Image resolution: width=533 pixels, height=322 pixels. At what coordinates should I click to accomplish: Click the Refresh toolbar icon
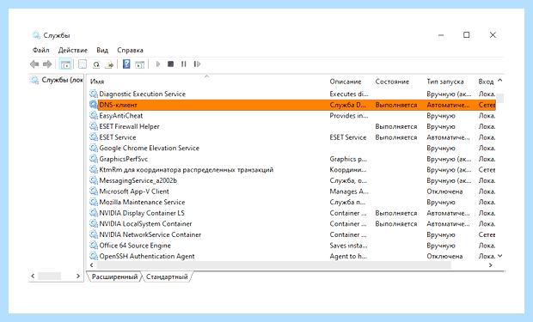96,64
